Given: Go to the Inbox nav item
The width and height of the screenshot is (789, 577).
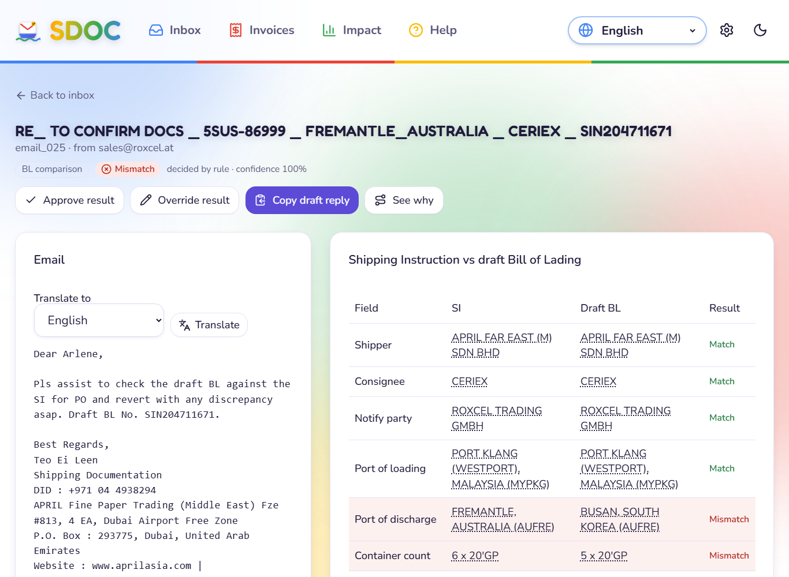Looking at the screenshot, I should point(175,30).
